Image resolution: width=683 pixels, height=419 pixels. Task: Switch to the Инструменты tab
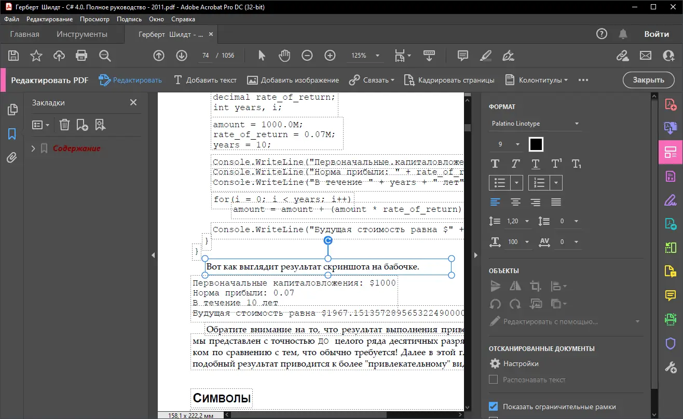click(82, 34)
